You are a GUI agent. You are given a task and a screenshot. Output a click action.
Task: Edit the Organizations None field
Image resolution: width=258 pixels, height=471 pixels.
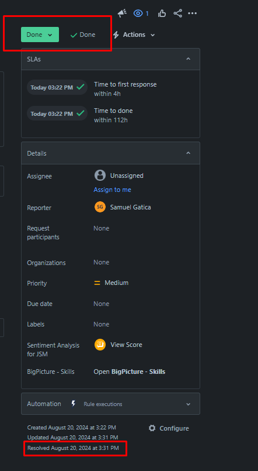point(102,262)
